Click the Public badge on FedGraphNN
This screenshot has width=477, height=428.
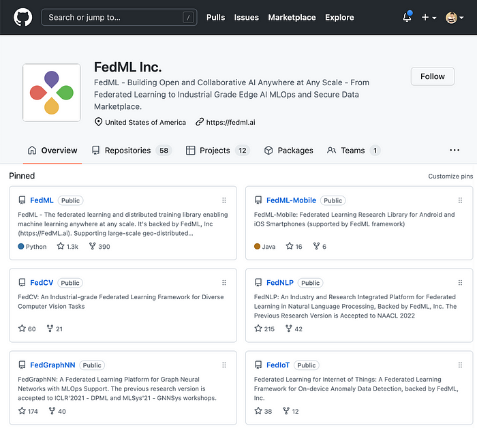point(92,365)
